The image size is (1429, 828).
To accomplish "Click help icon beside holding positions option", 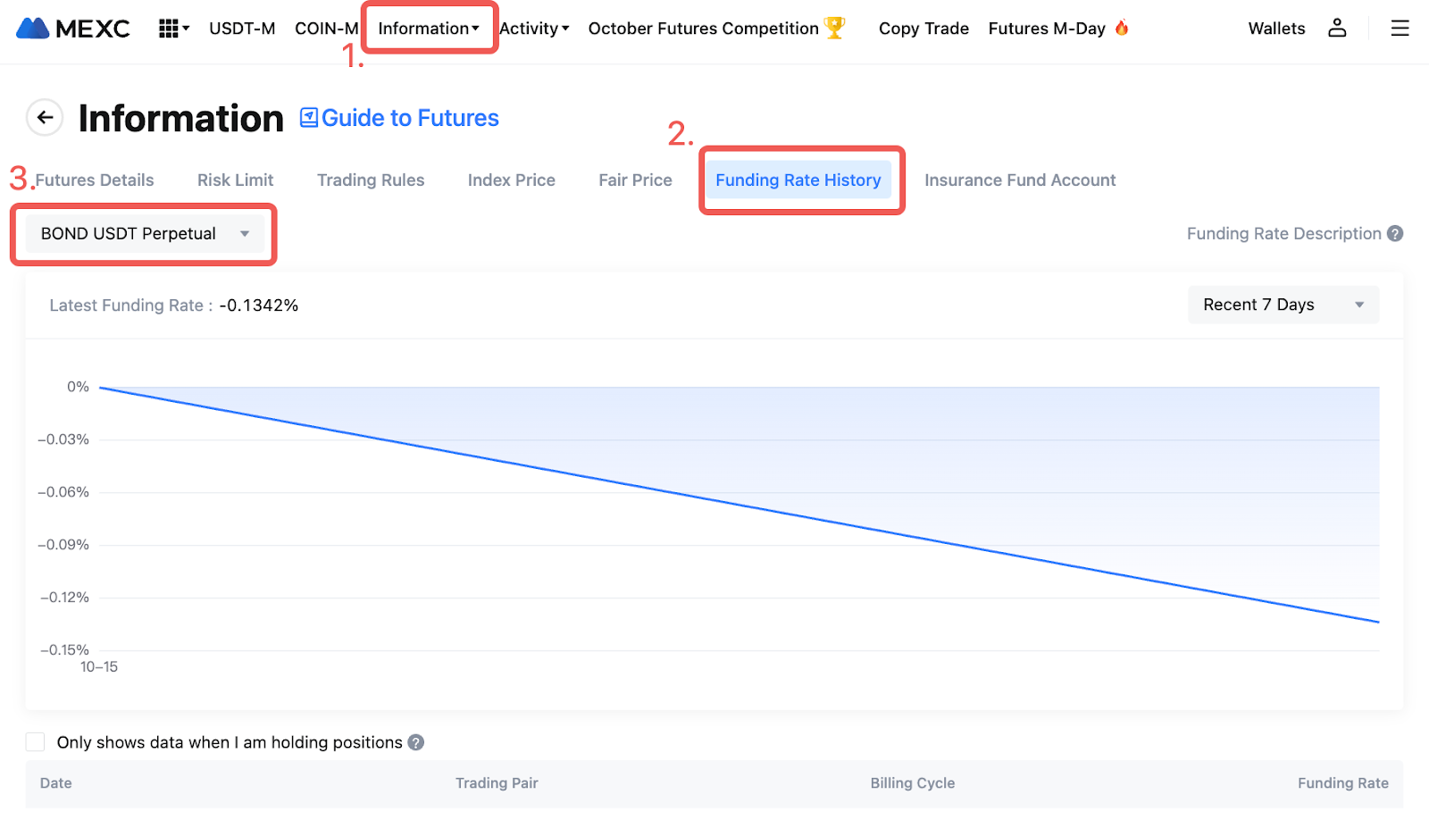I will coord(416,742).
